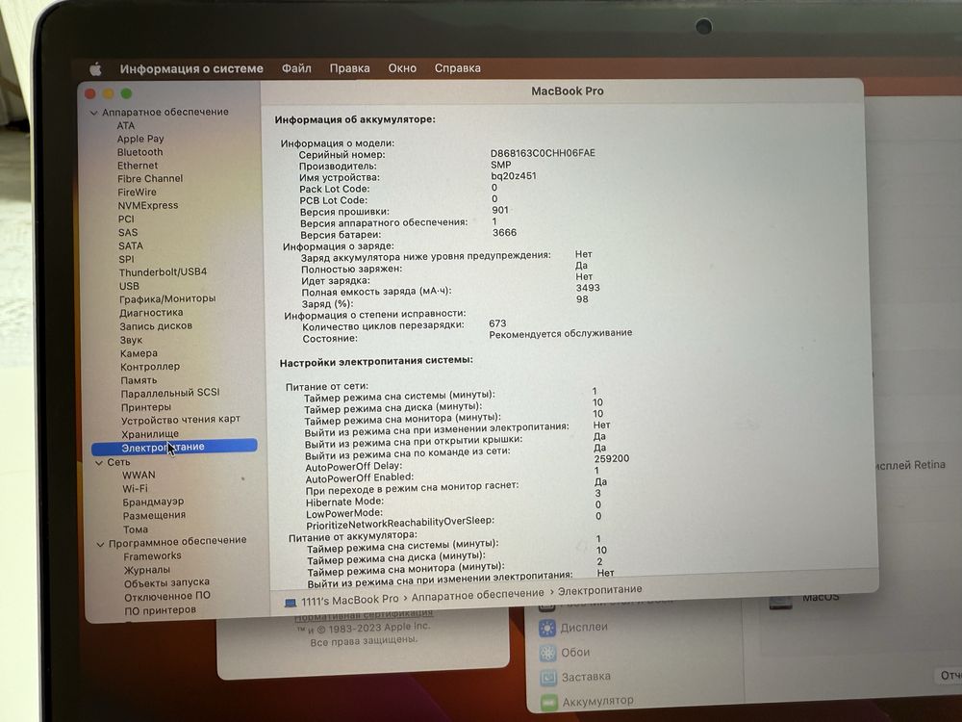Select FireWire in the sidebar
Viewport: 962px width, 722px height.
click(x=137, y=193)
